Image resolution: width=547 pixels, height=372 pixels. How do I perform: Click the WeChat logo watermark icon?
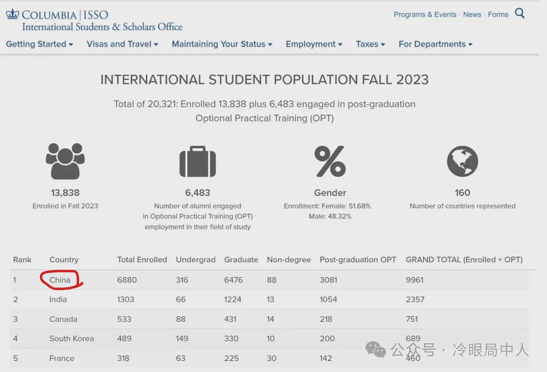pos(376,349)
